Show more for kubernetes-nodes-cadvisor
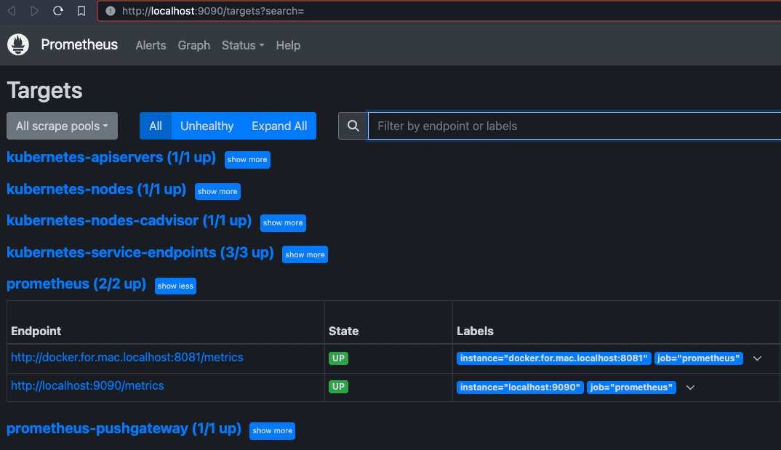 tap(283, 223)
